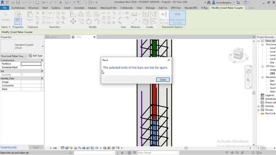Click the binoculars search icon in title bar
Screen dimensions: 276x155
click(x=209, y=3)
